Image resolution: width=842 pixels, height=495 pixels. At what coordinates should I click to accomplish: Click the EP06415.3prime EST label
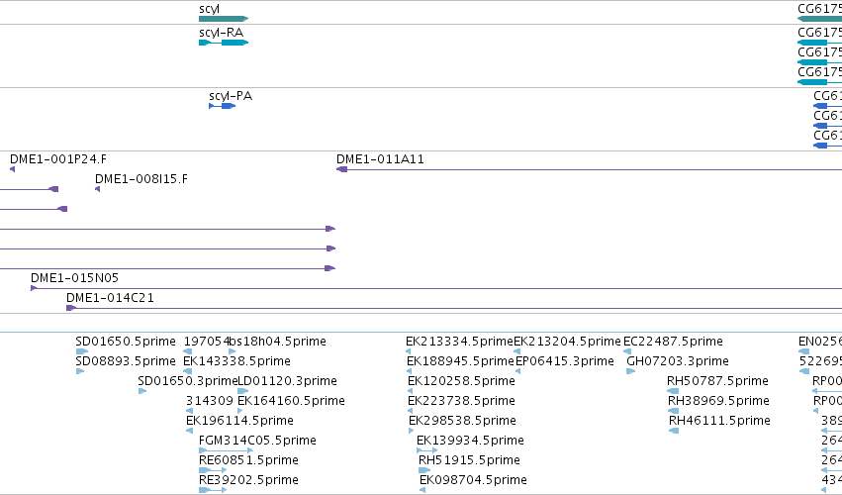click(565, 361)
